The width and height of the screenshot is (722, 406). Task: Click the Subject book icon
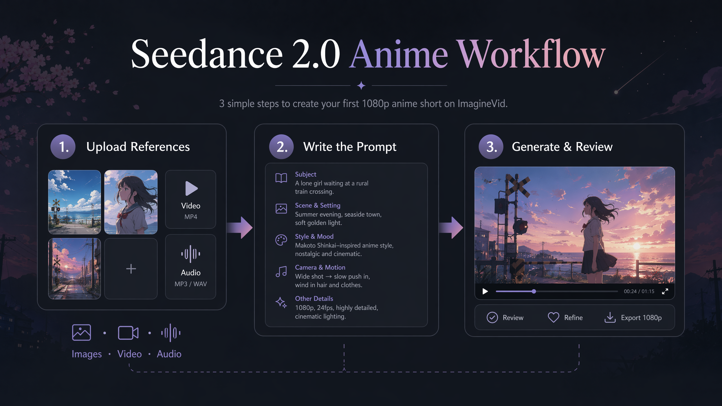[281, 178]
